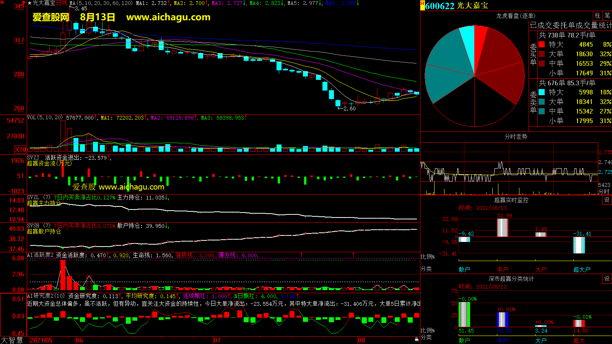The image size is (612, 344).
Task: Click the lock icon on the date axis
Action: [417, 339]
